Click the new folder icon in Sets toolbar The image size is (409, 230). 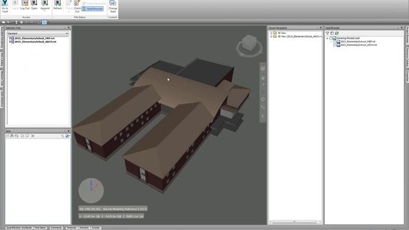17,136
